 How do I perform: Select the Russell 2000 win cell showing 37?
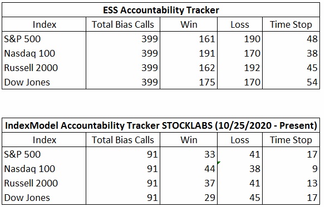(189, 183)
